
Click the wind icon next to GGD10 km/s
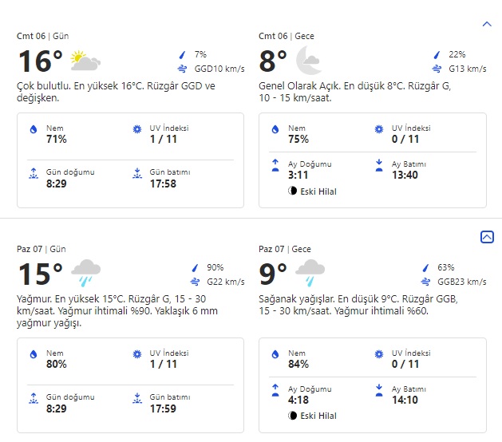(182, 69)
